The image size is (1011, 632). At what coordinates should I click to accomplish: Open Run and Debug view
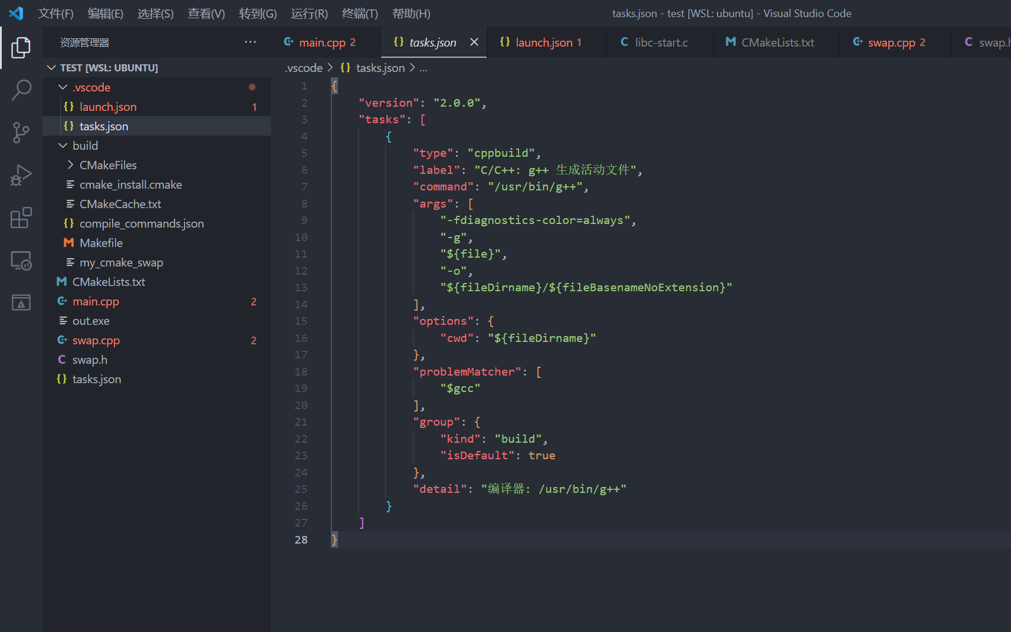coord(21,175)
